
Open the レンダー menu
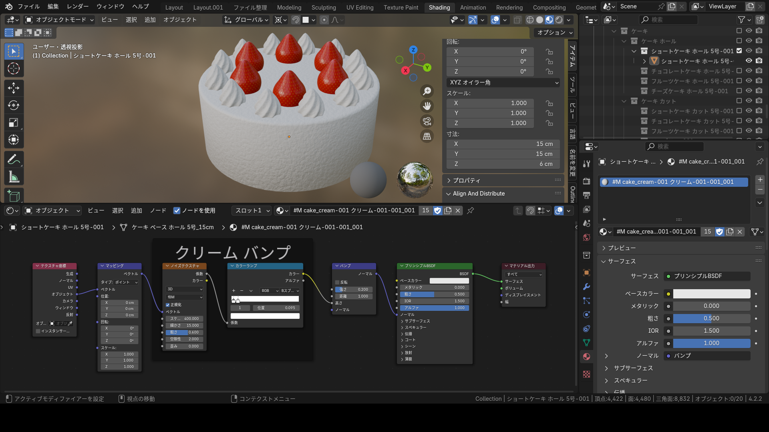[78, 6]
